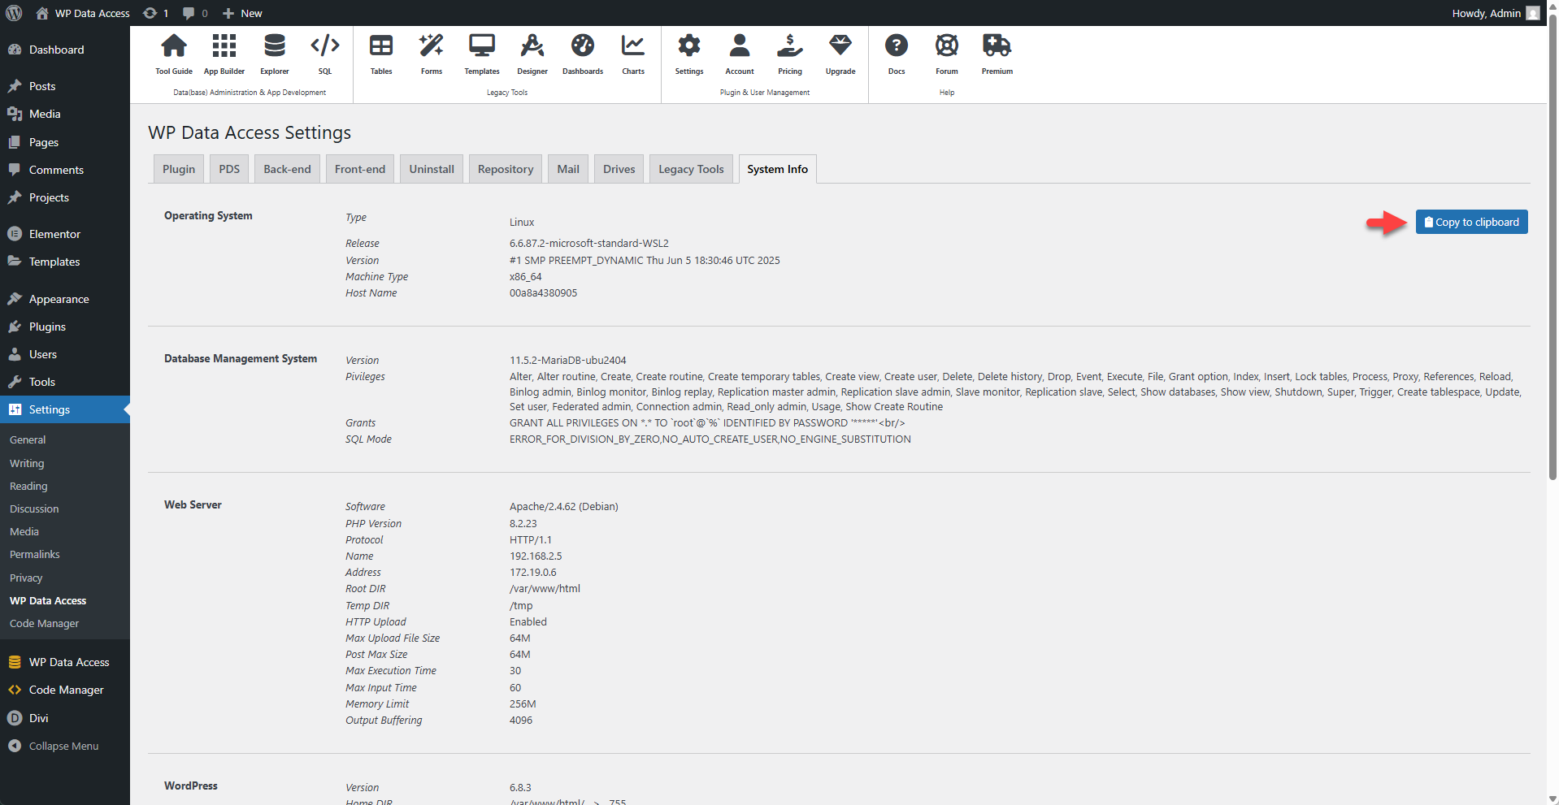Switch to the Repository tab
Viewport: 1559px width, 805px height.
(505, 168)
